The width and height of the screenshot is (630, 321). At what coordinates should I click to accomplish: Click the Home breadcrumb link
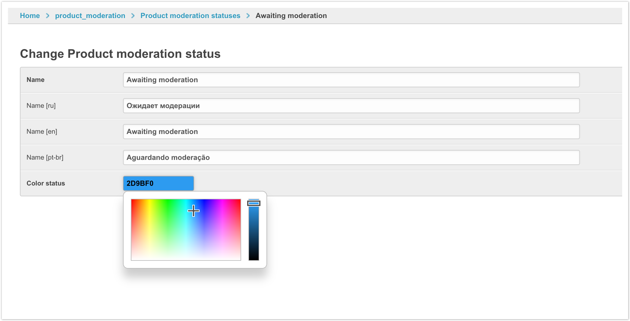pos(30,16)
